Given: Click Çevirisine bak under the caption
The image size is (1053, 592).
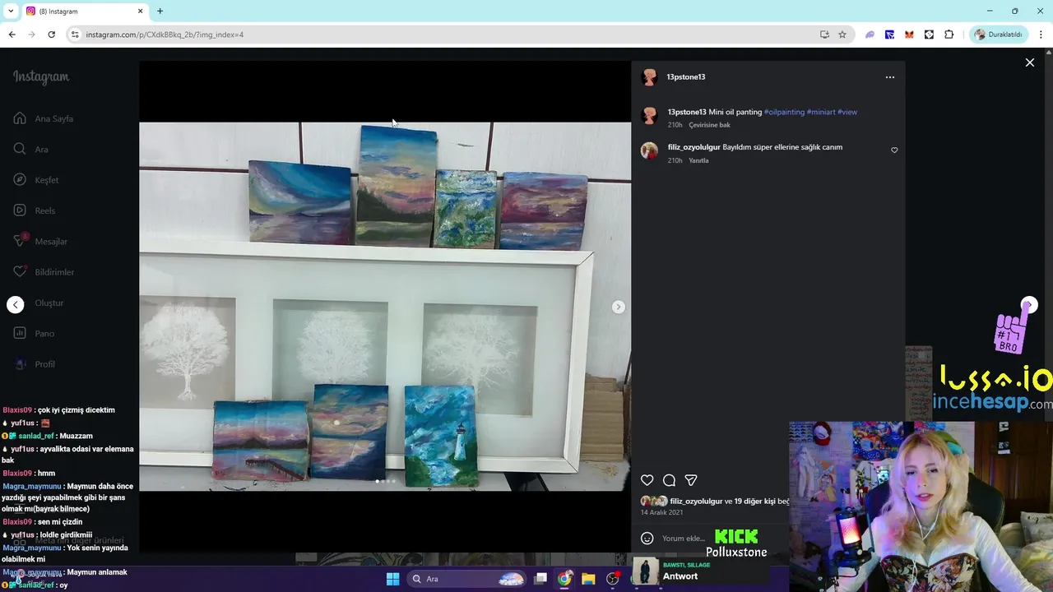Looking at the screenshot, I should [709, 125].
